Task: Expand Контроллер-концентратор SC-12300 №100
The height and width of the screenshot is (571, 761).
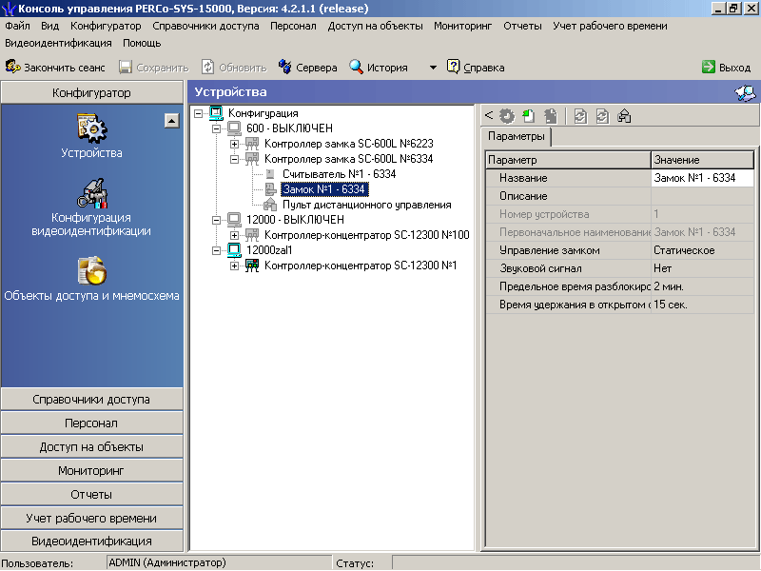Action: pos(234,235)
